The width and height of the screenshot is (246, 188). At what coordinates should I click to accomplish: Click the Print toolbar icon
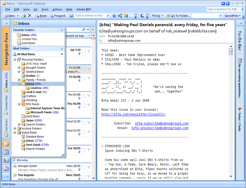coord(24,16)
